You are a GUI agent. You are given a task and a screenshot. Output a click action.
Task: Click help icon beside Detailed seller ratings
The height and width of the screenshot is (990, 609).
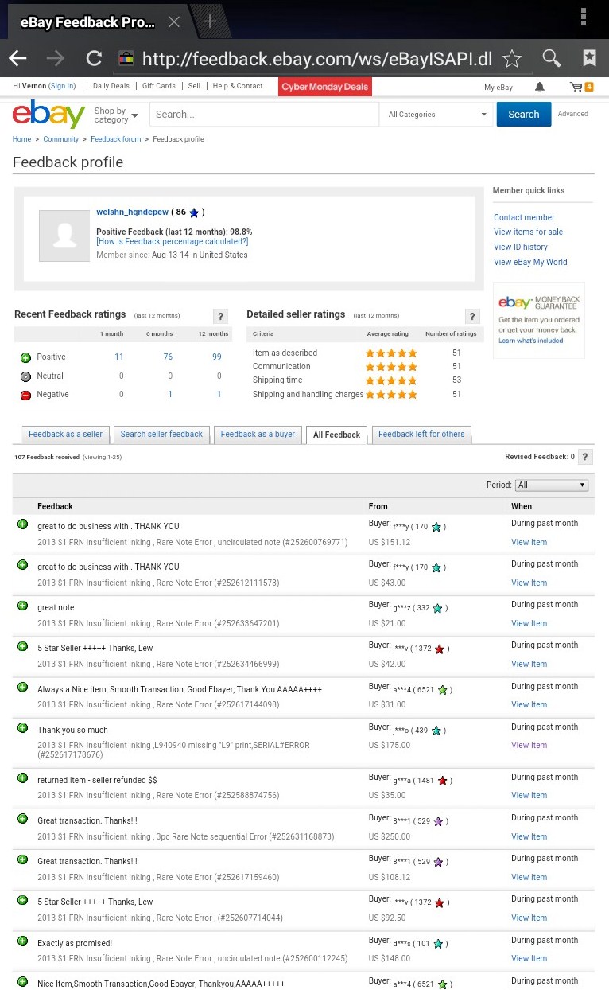(x=472, y=316)
